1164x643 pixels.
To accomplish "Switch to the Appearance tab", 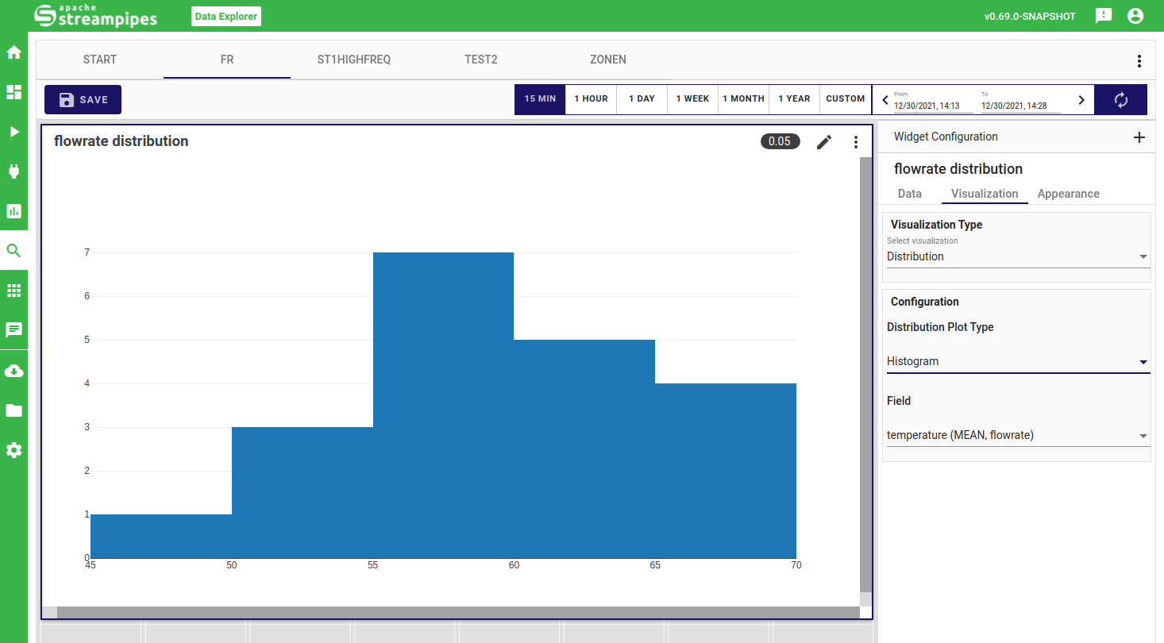I will [x=1068, y=194].
